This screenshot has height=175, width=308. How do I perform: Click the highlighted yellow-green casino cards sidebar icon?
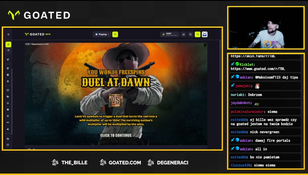(8, 44)
